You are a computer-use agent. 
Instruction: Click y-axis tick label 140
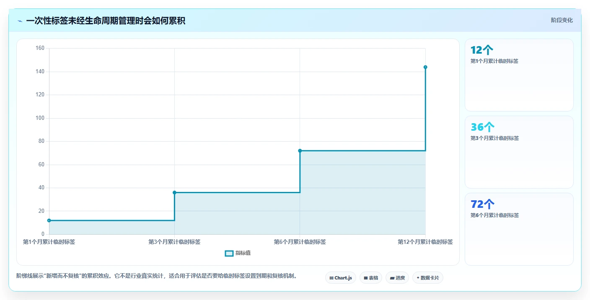click(x=40, y=72)
